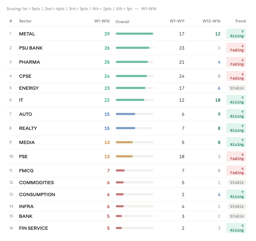This screenshot has width=256, height=241.
Task: Click the W12-W16 column header
Action: pyautogui.click(x=212, y=21)
